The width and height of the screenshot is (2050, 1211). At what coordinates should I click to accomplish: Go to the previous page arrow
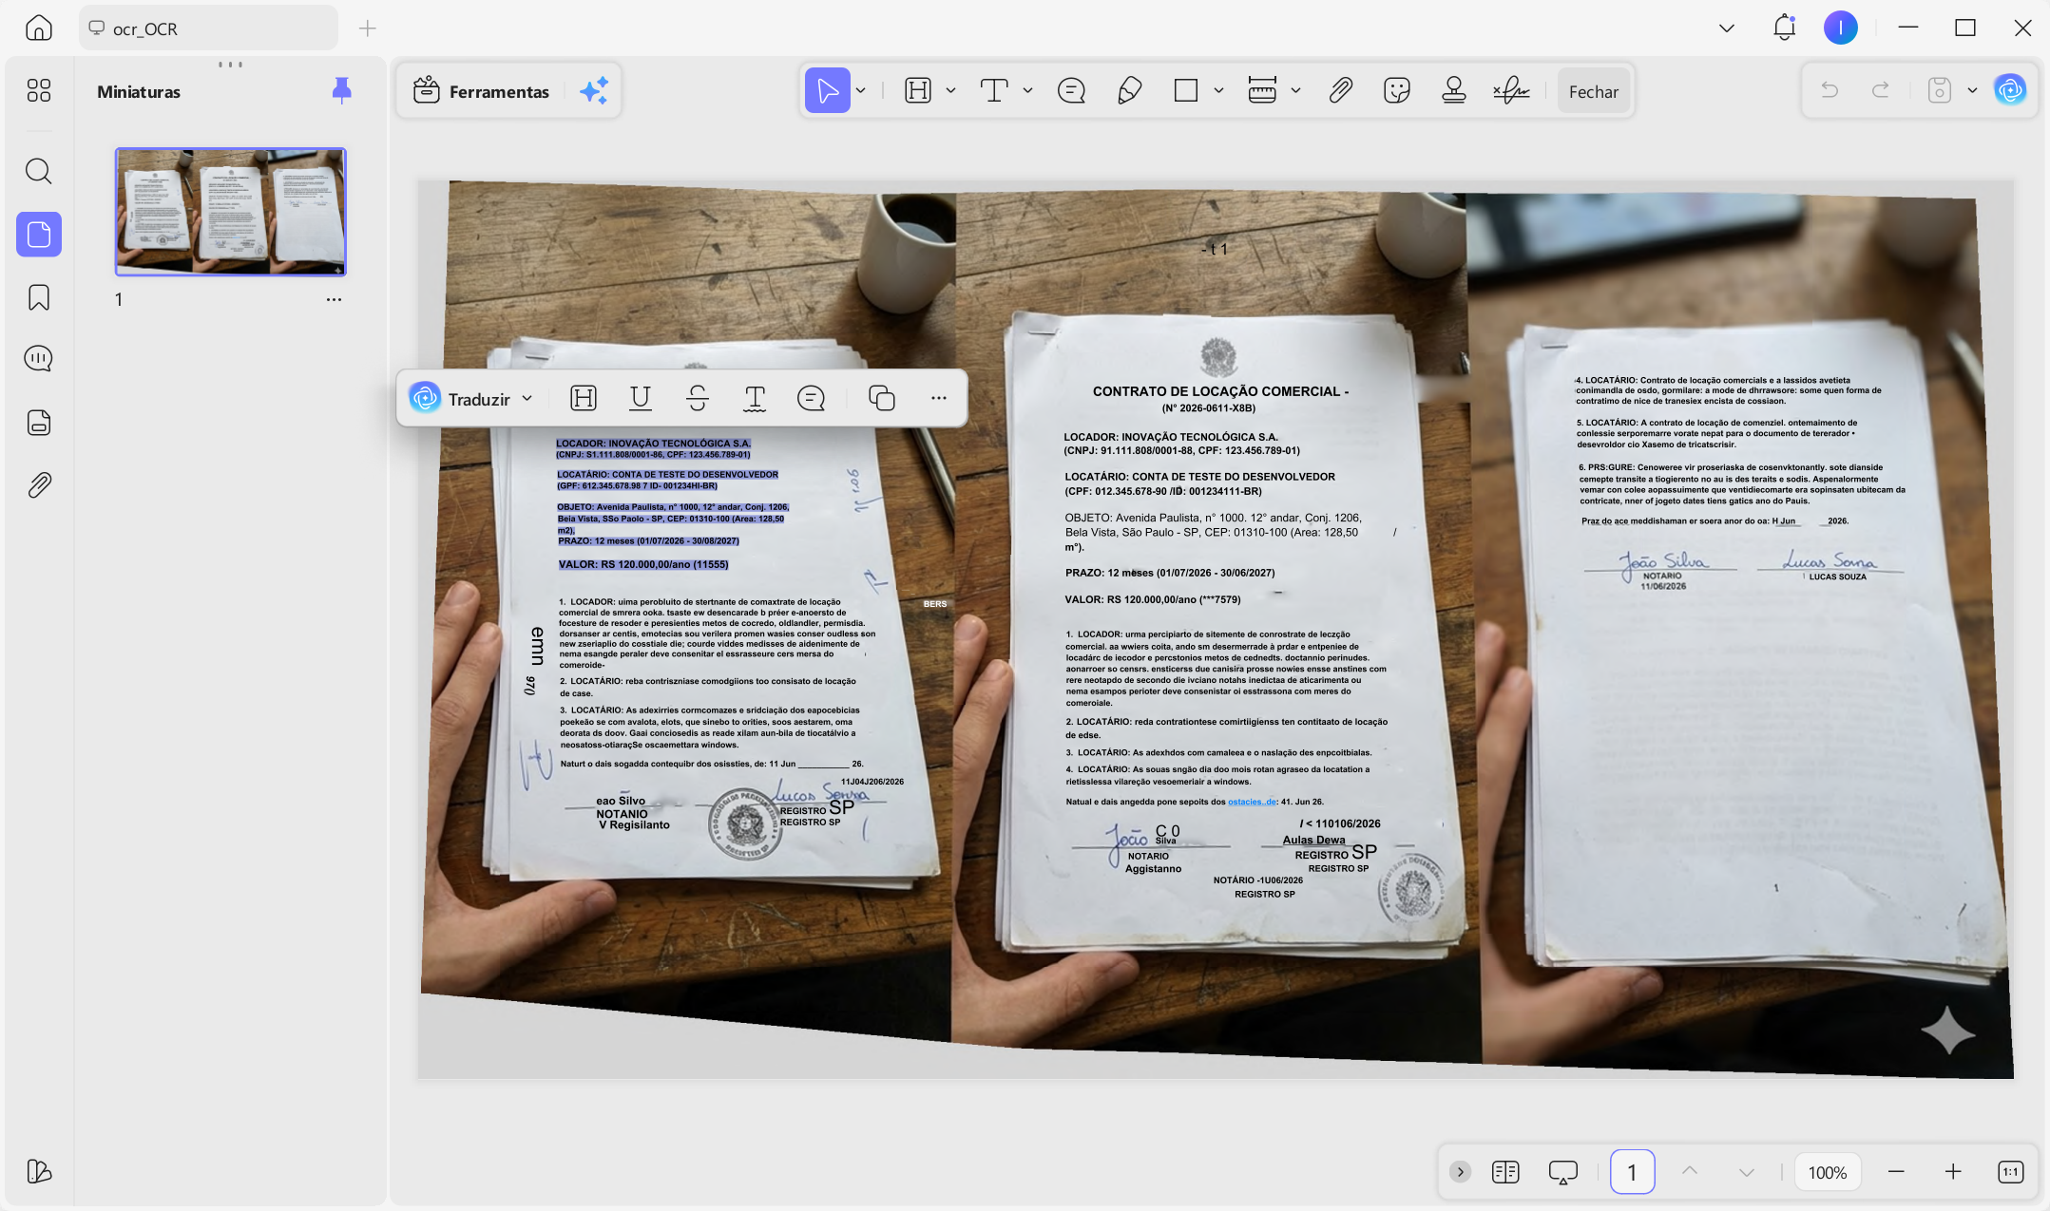tap(1690, 1172)
